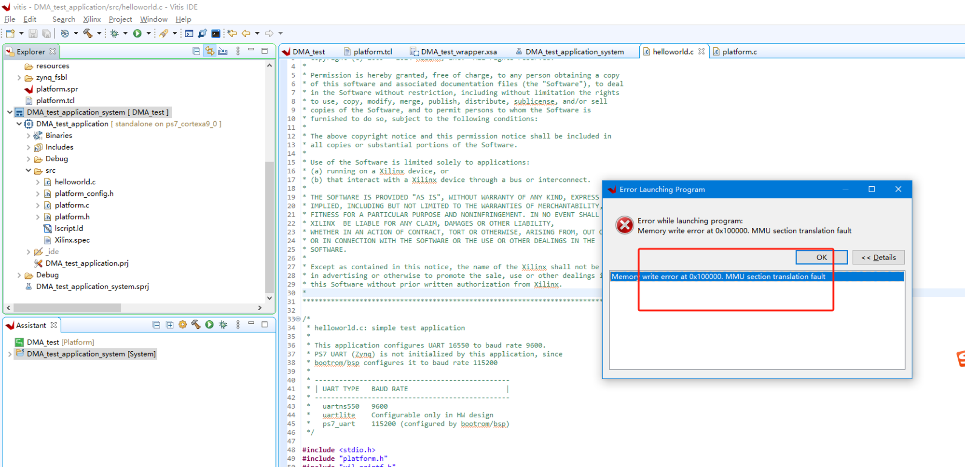The image size is (965, 467).
Task: Open Explorer panel view menu dots
Action: click(238, 51)
